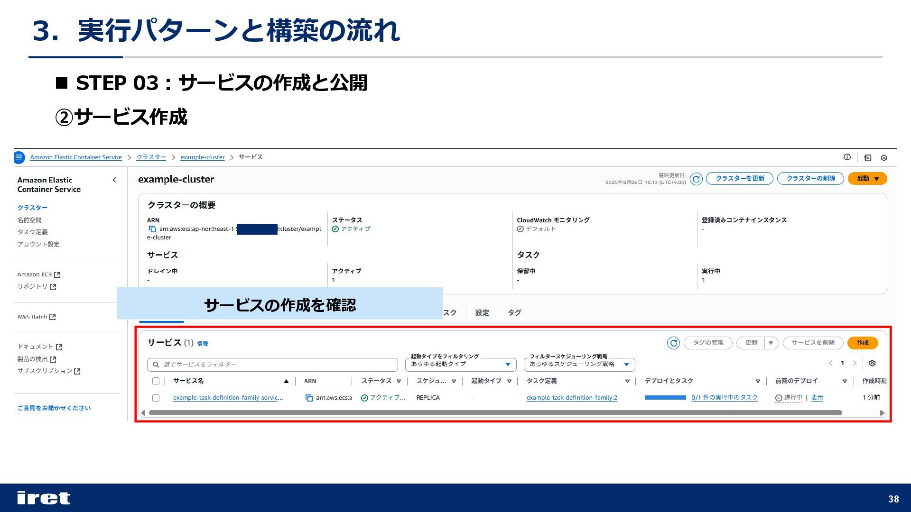Viewport: 911px width, 512px height.
Task: Click the hexagon settings icon in top bar
Action: (x=884, y=158)
